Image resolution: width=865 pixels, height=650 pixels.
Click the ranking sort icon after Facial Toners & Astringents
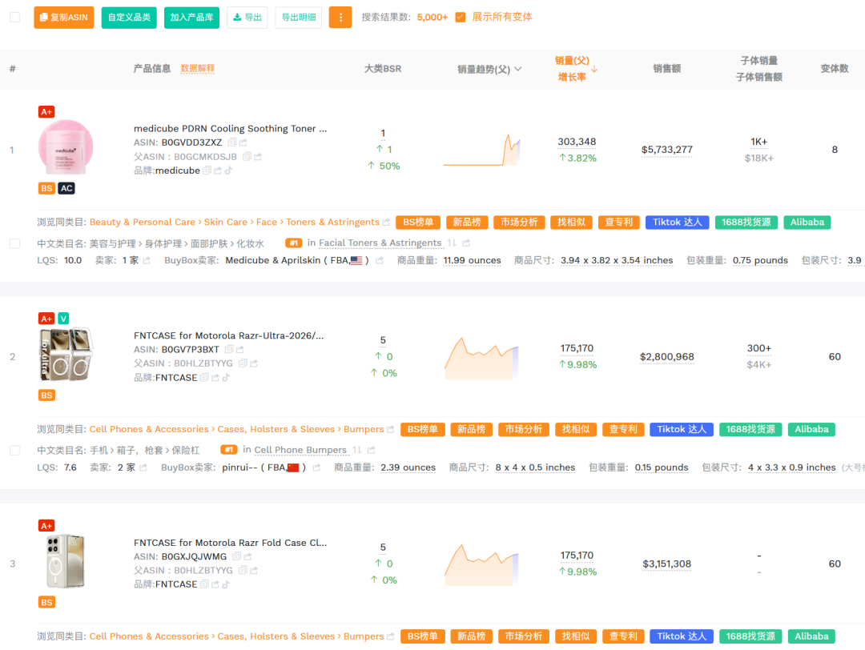click(x=452, y=243)
